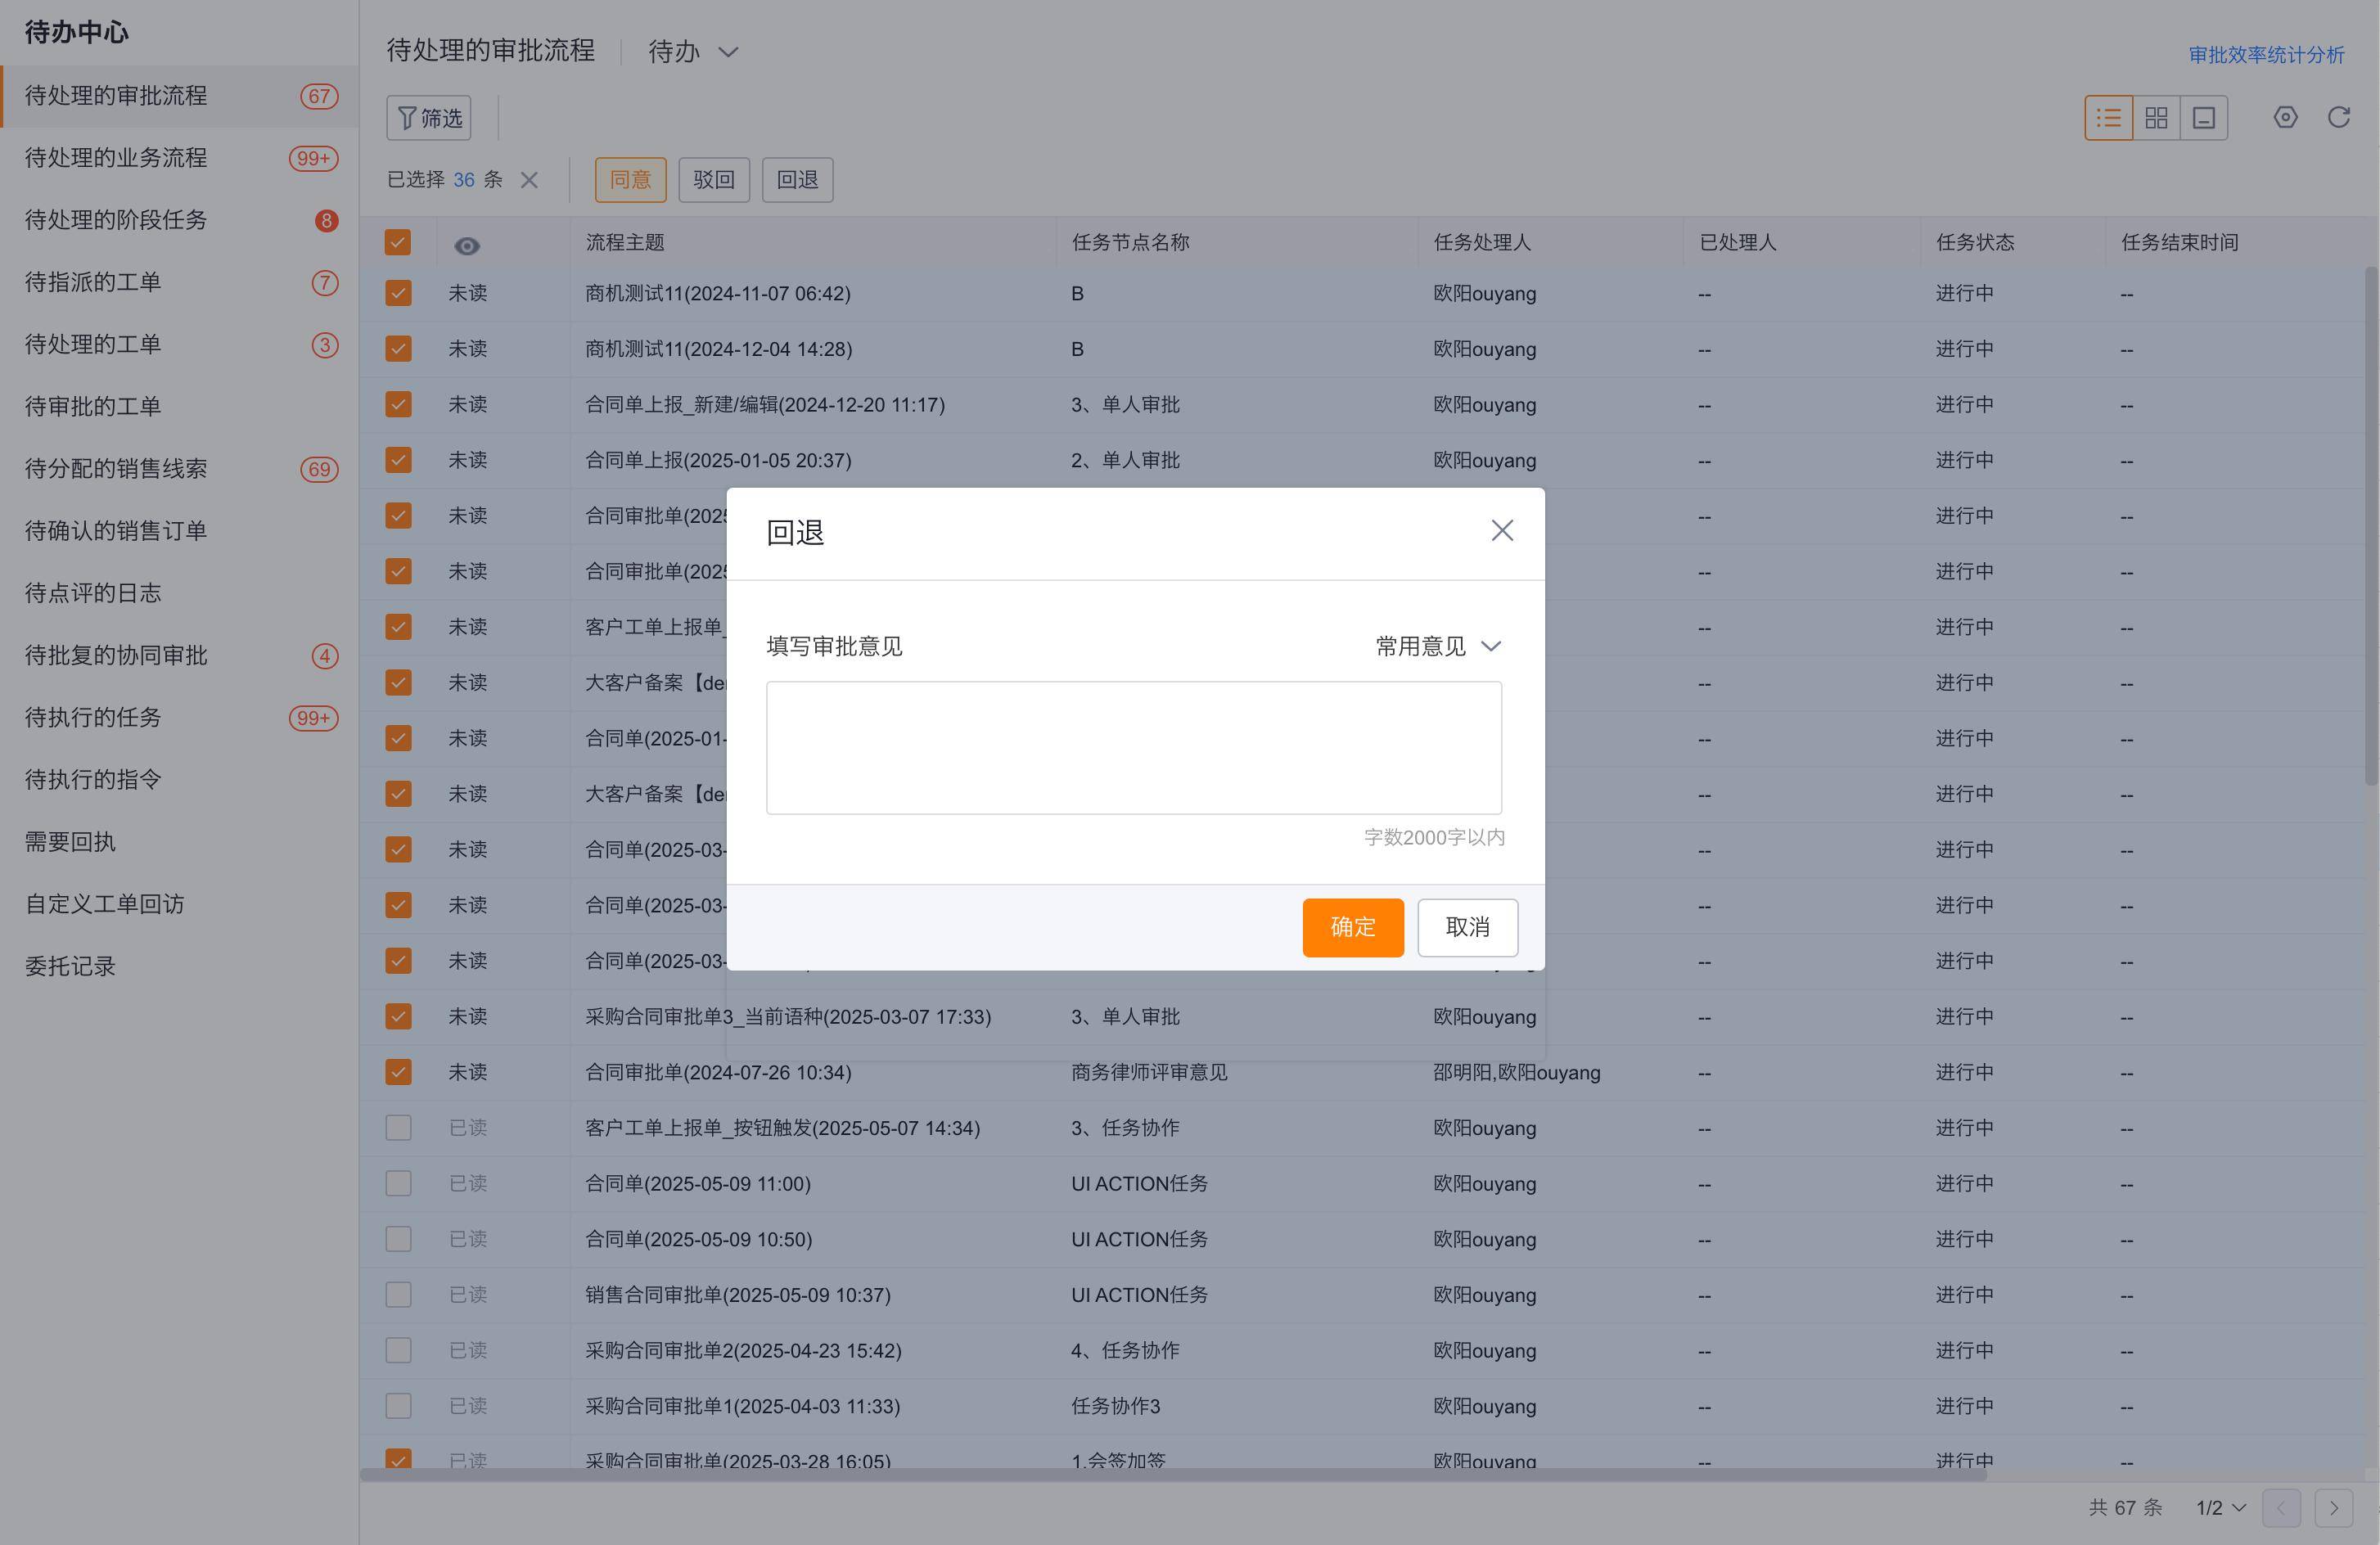Expand the 常用意见 dropdown
The height and width of the screenshot is (1545, 2380).
pos(1437,646)
